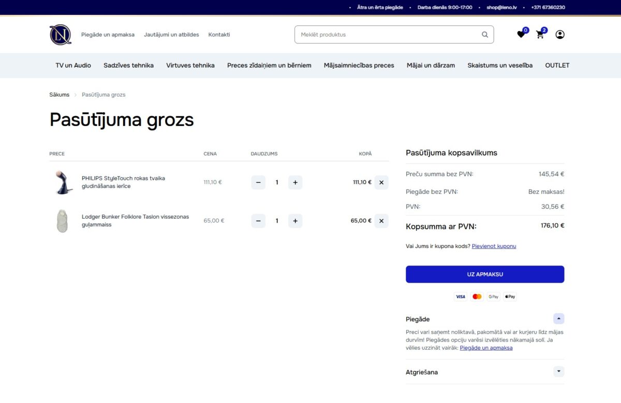Image resolution: width=621 pixels, height=403 pixels.
Task: Select the Mastercard payment icon
Action: [477, 296]
